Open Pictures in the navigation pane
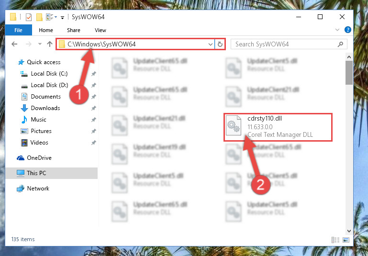This screenshot has width=368, height=256. click(x=41, y=131)
